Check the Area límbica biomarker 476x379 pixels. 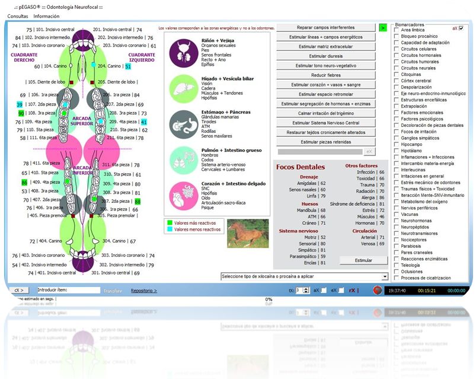[x=397, y=30]
